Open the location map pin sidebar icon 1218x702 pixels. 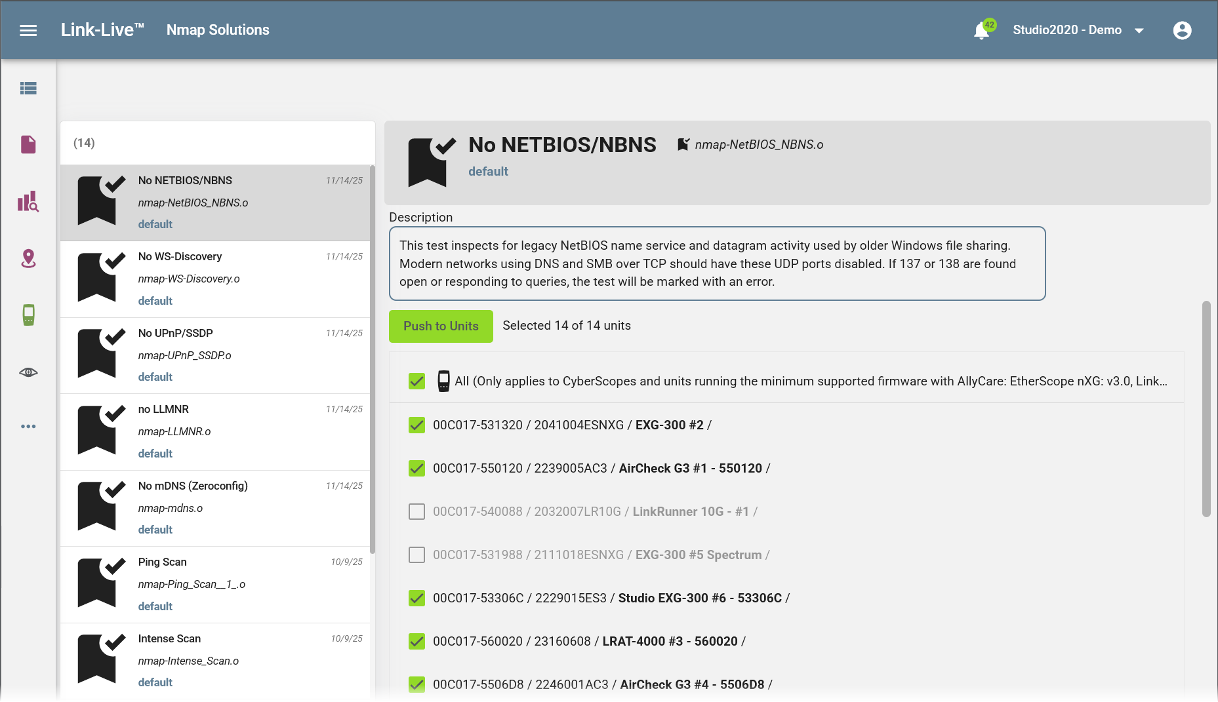28,258
